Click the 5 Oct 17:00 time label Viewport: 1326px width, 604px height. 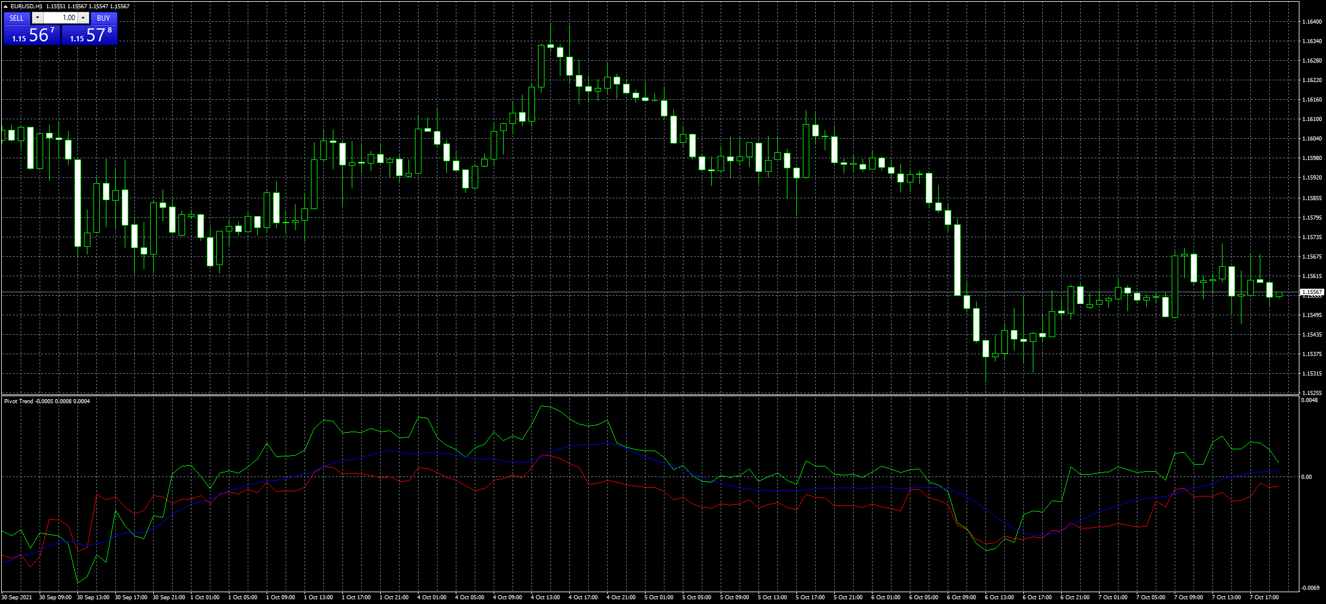[810, 598]
